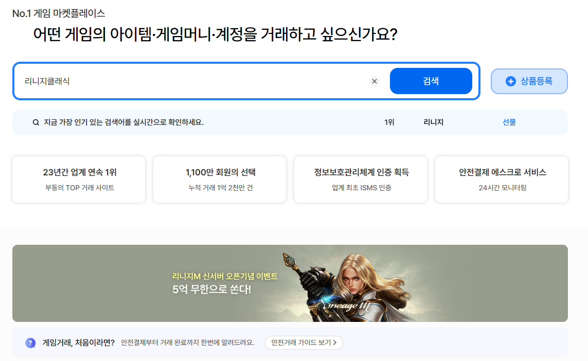Click the 지금 가장 인기 있는 검색어 text

[x=123, y=122]
